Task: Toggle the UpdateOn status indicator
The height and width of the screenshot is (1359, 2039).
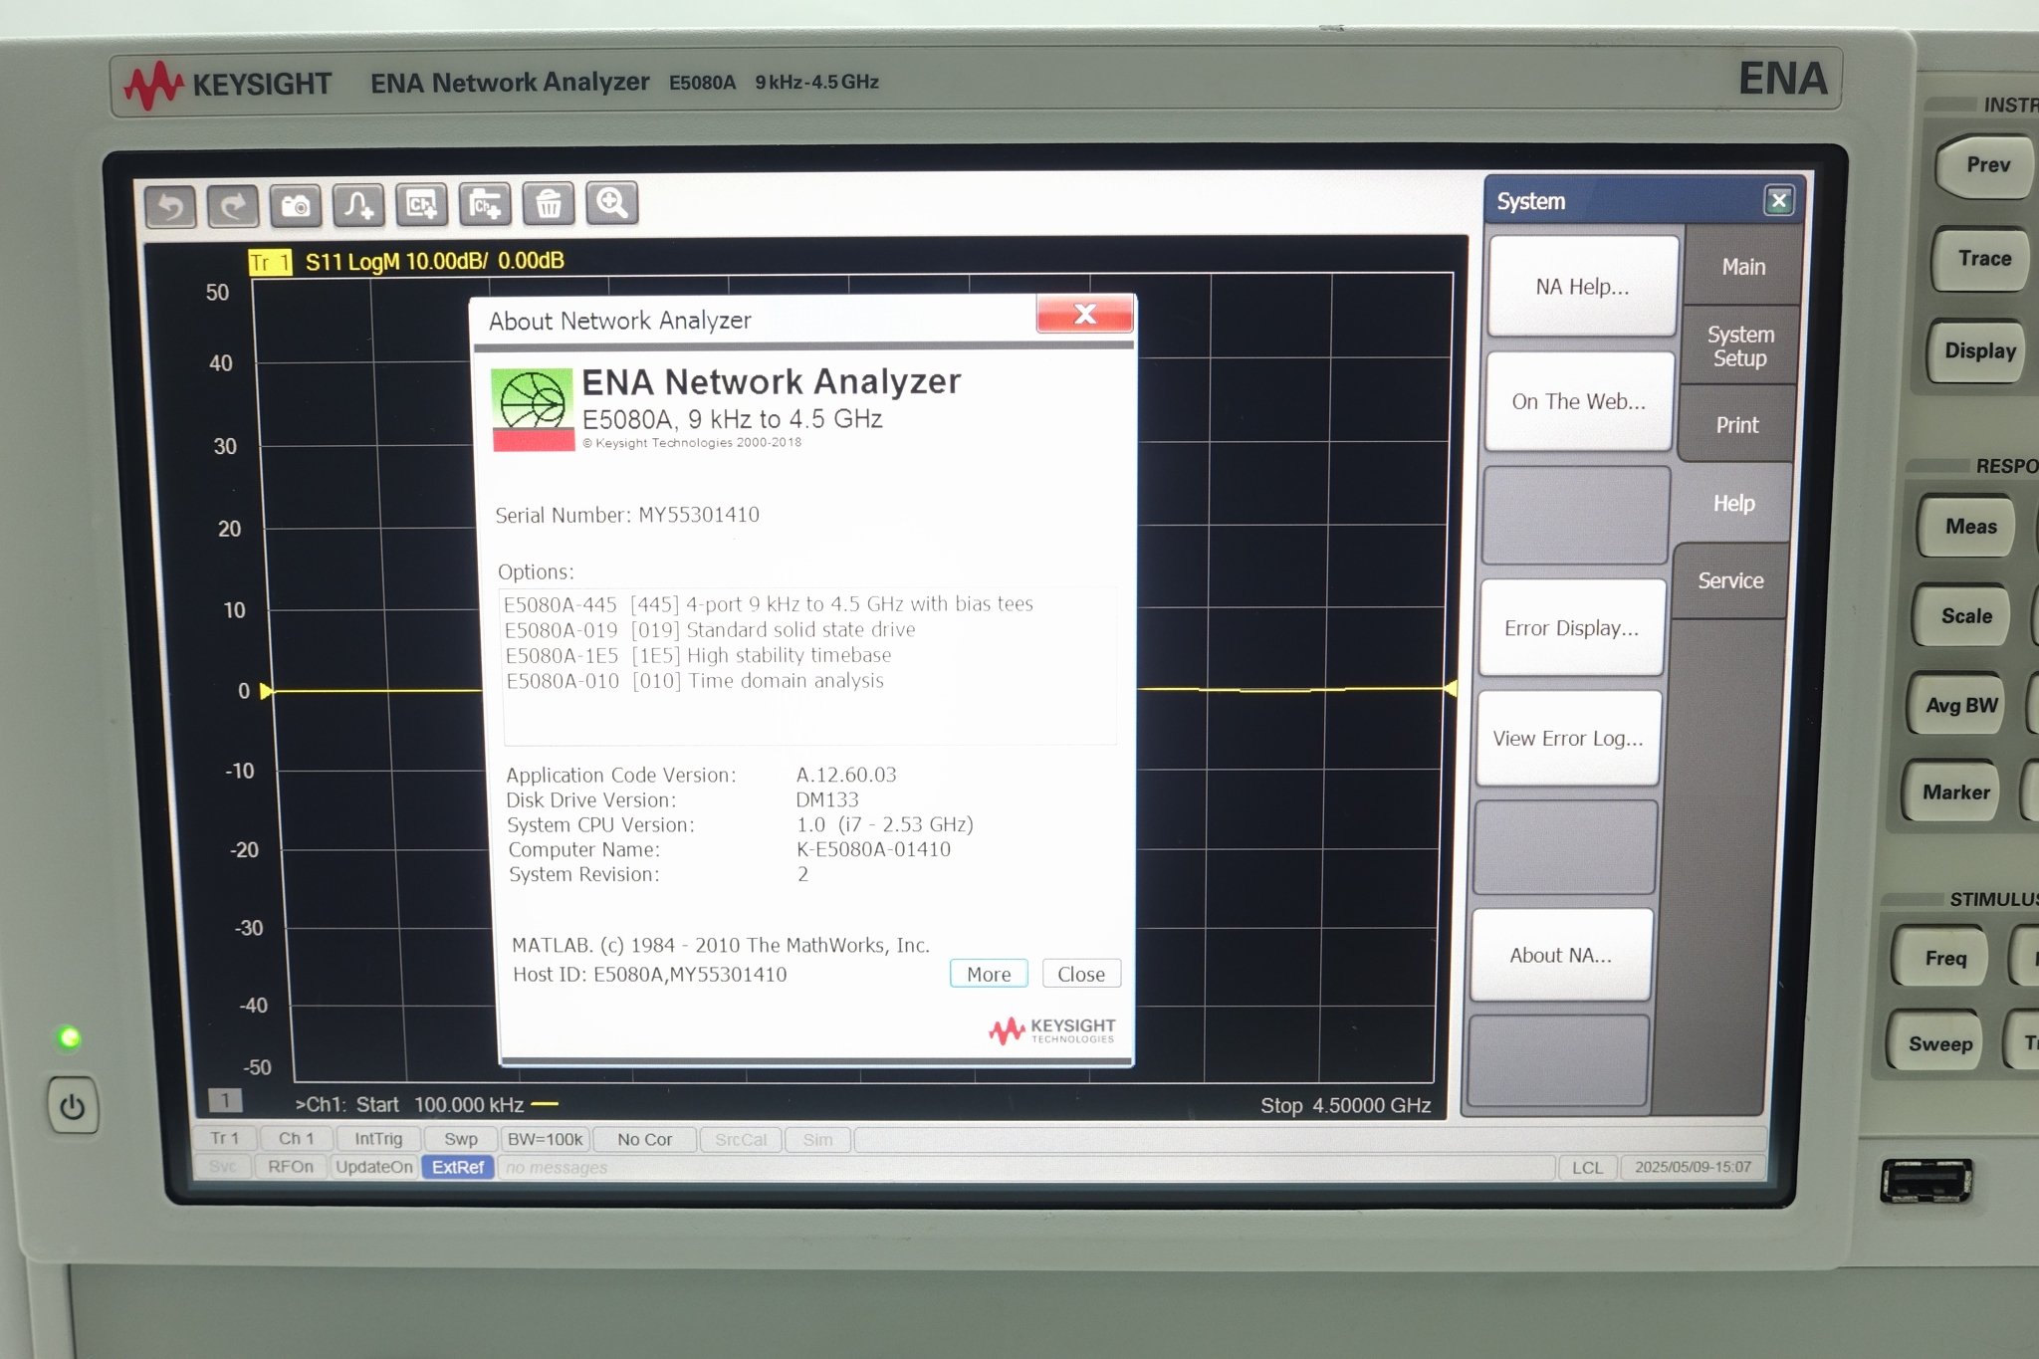Action: 374,1167
